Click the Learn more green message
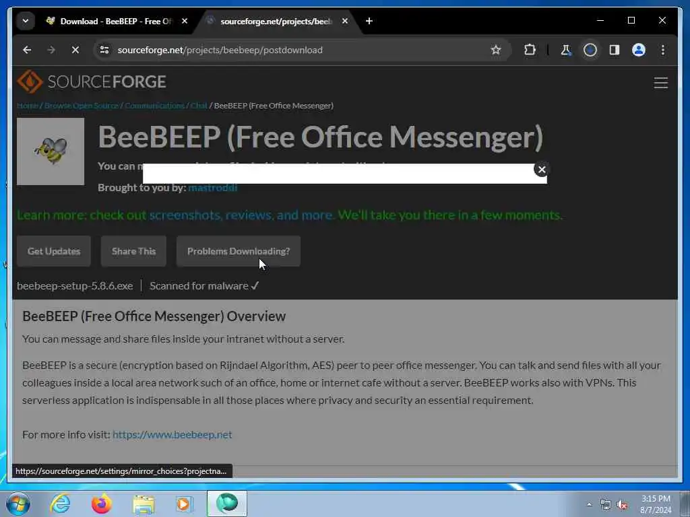690x517 pixels. coord(290,215)
